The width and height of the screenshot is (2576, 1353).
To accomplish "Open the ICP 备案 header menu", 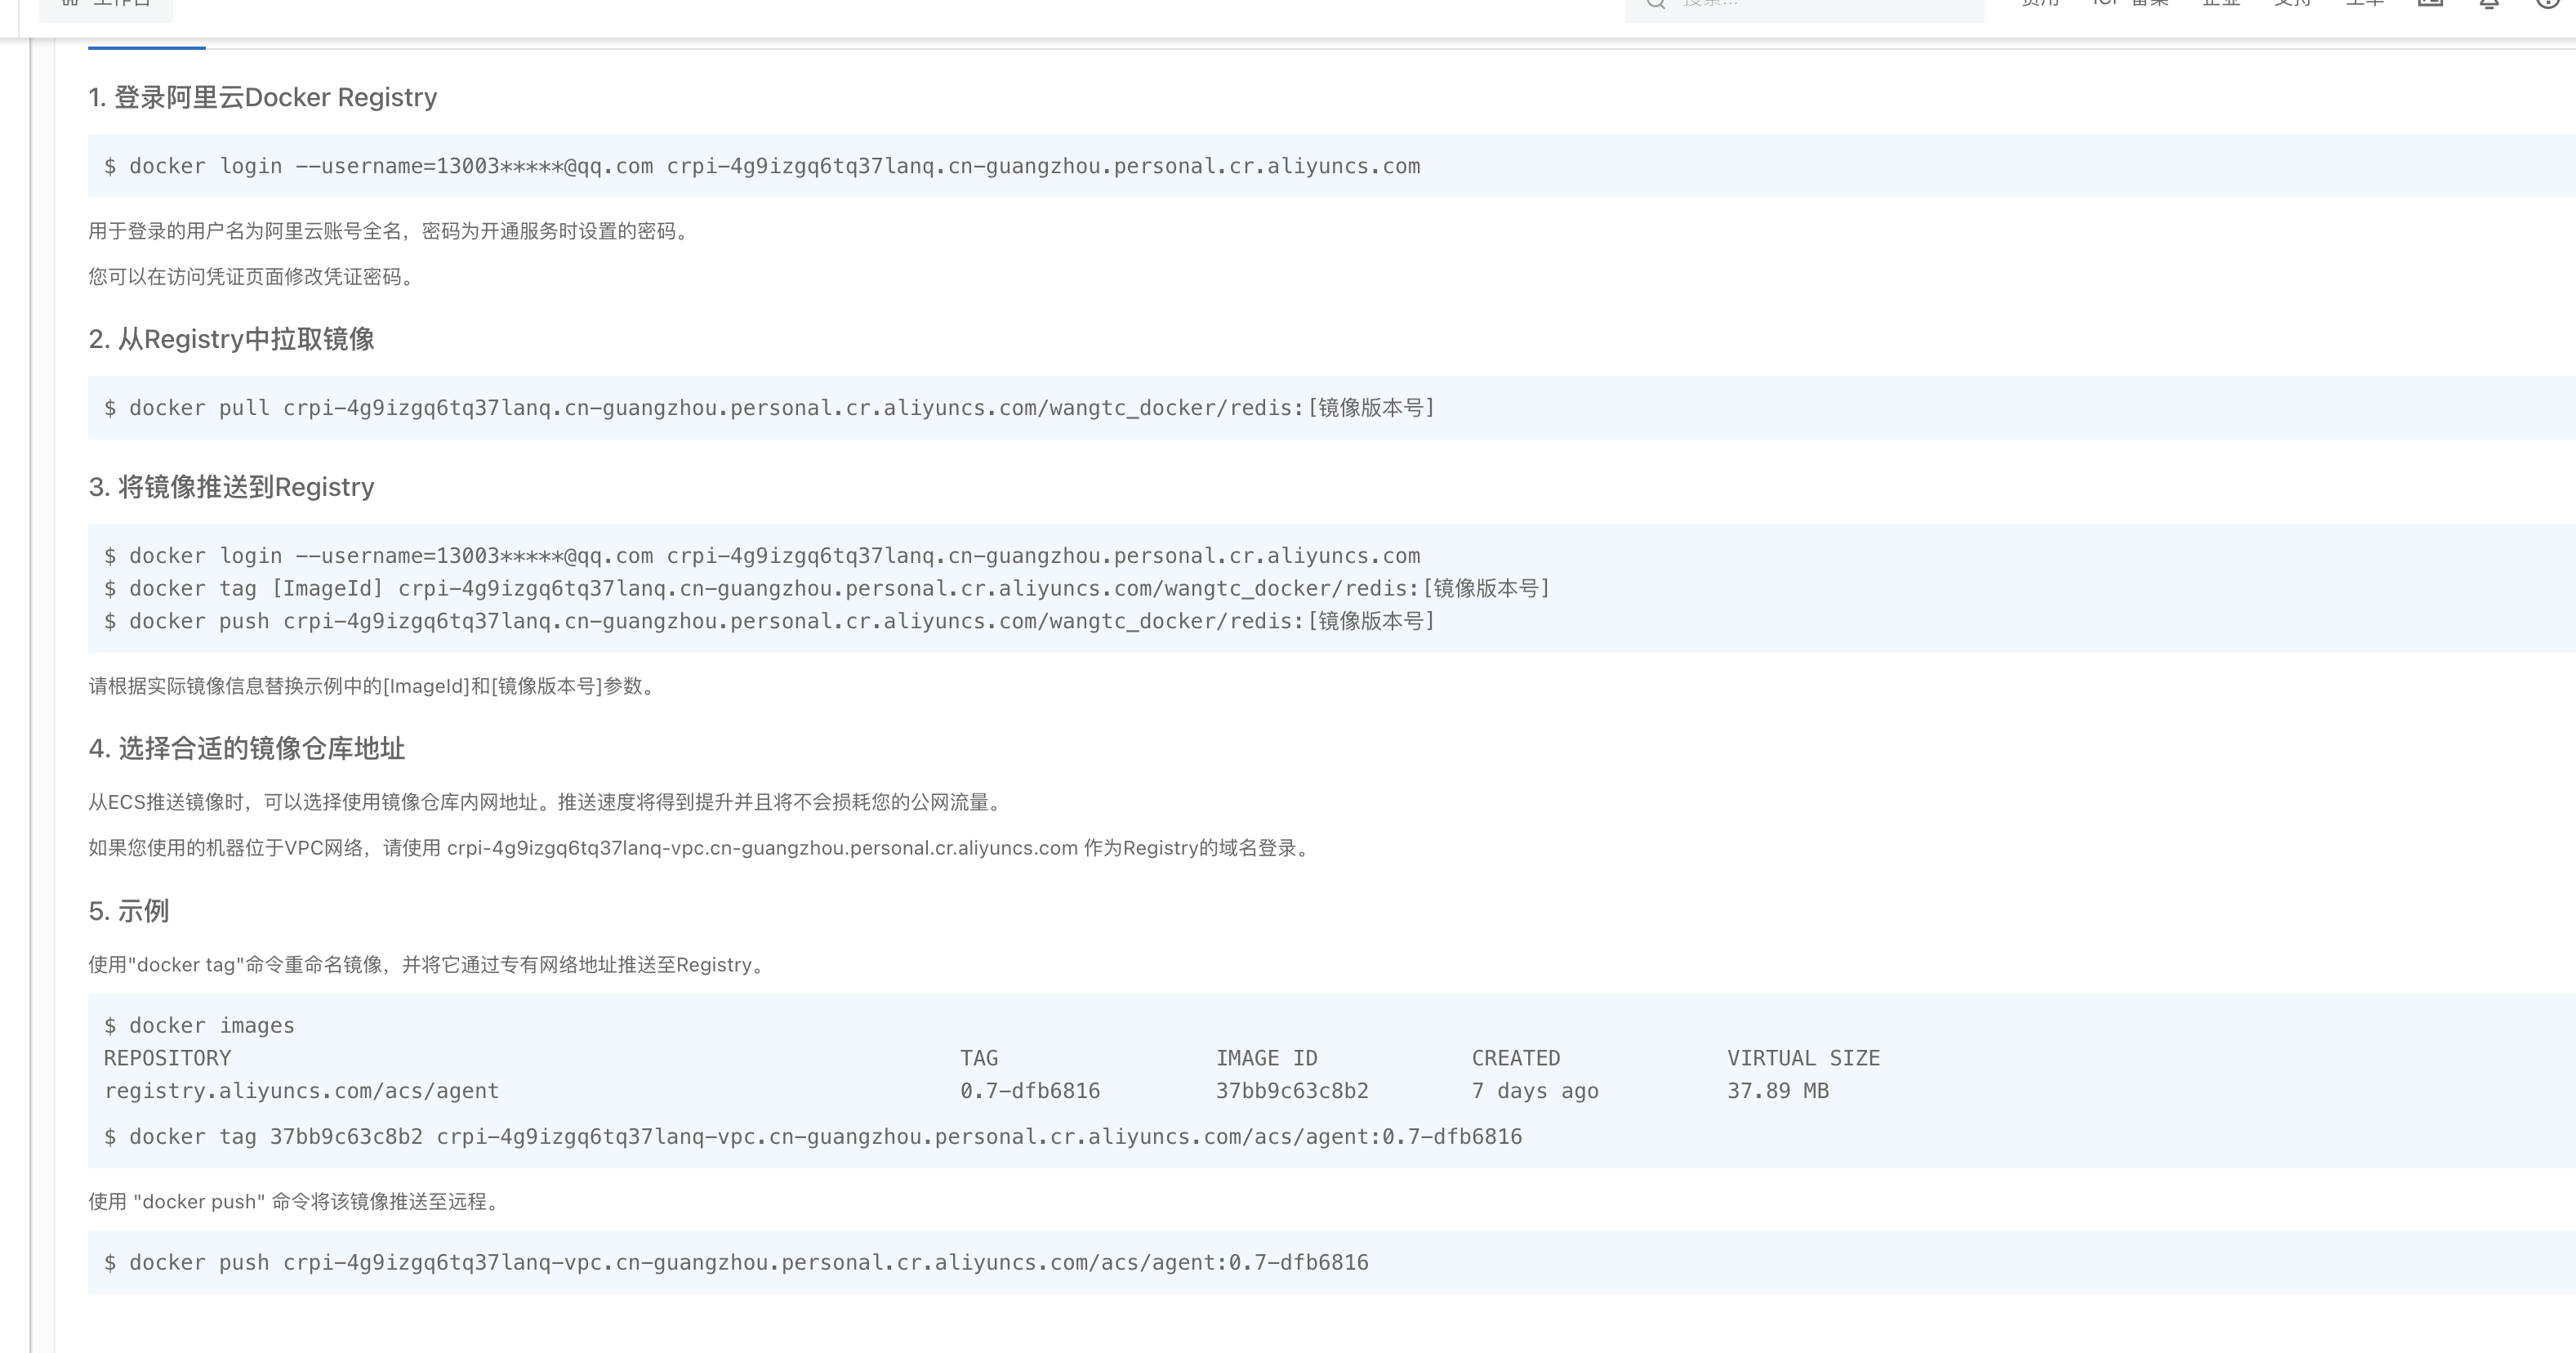I will pos(2130,4).
